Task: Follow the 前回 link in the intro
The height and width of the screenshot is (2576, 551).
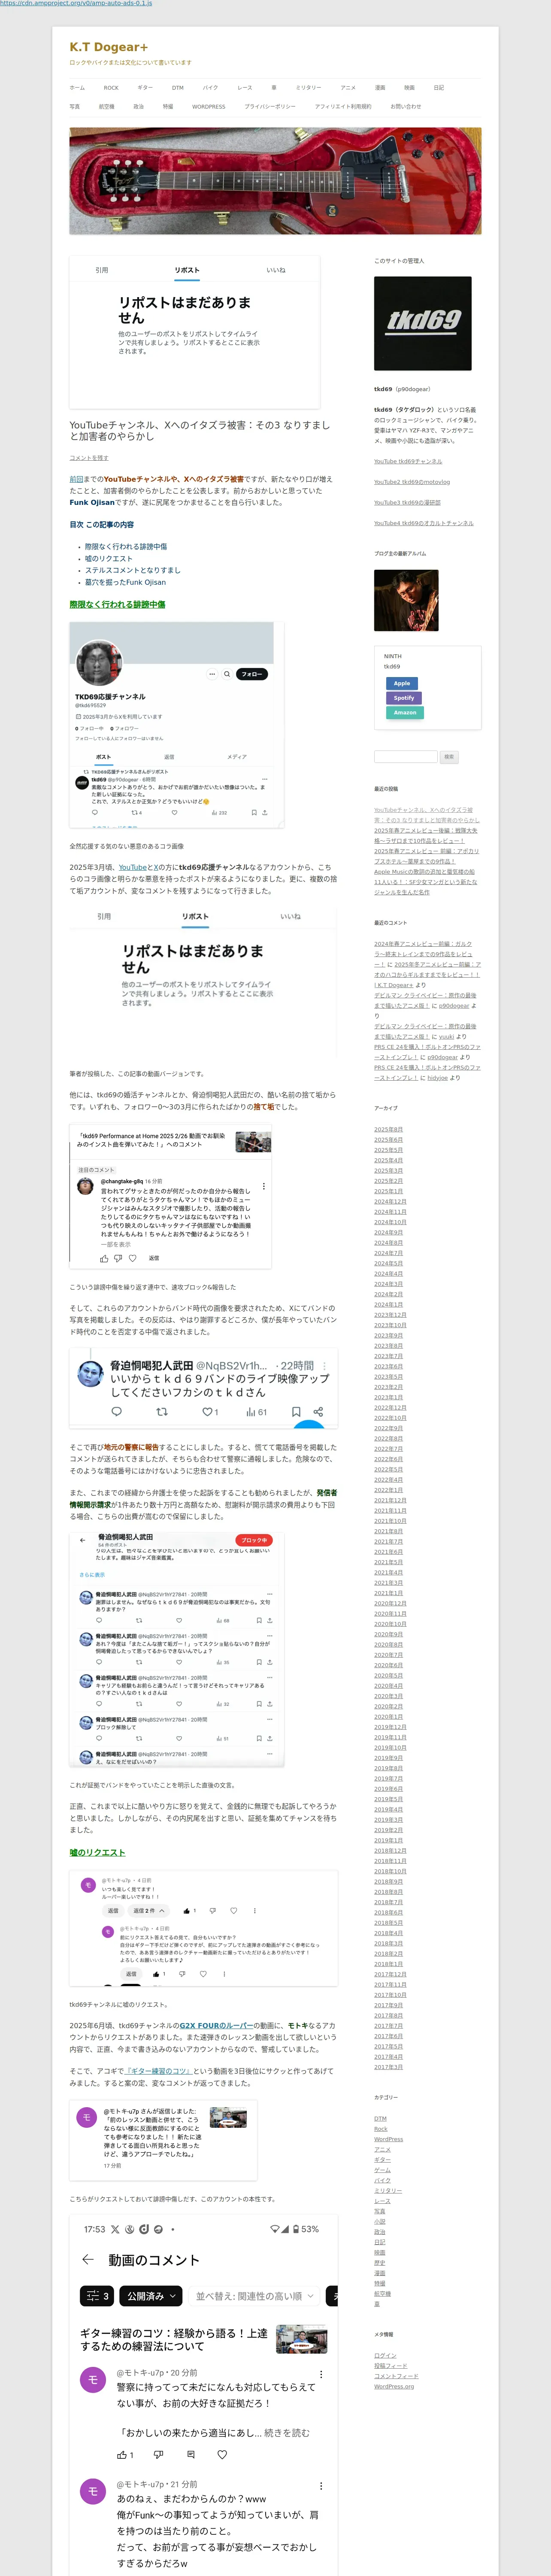Action: pos(76,479)
